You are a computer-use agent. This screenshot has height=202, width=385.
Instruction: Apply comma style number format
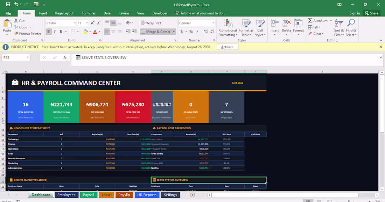click(197, 32)
